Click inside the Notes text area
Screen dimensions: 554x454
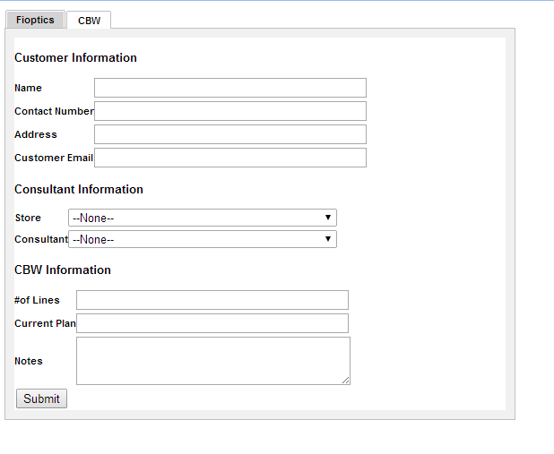(212, 360)
